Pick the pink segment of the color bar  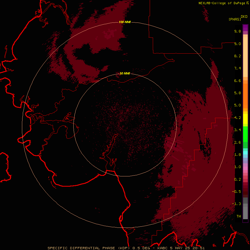[245, 168]
